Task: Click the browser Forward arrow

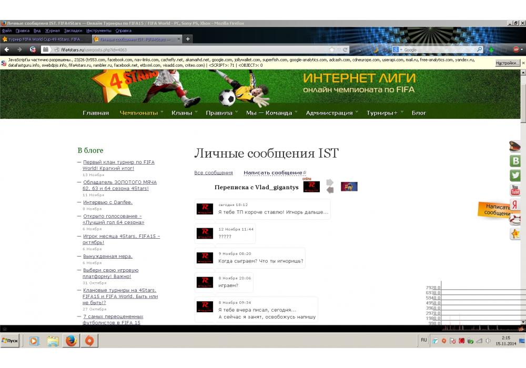Action: point(19,49)
